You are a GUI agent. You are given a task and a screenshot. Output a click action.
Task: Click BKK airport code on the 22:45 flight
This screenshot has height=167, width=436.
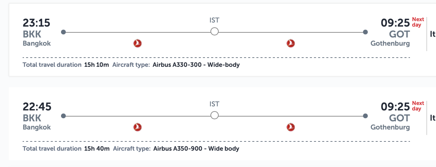tap(32, 118)
